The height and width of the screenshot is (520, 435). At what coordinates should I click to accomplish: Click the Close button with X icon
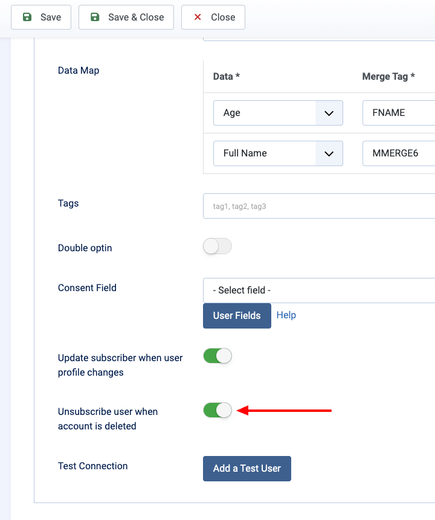coord(213,18)
